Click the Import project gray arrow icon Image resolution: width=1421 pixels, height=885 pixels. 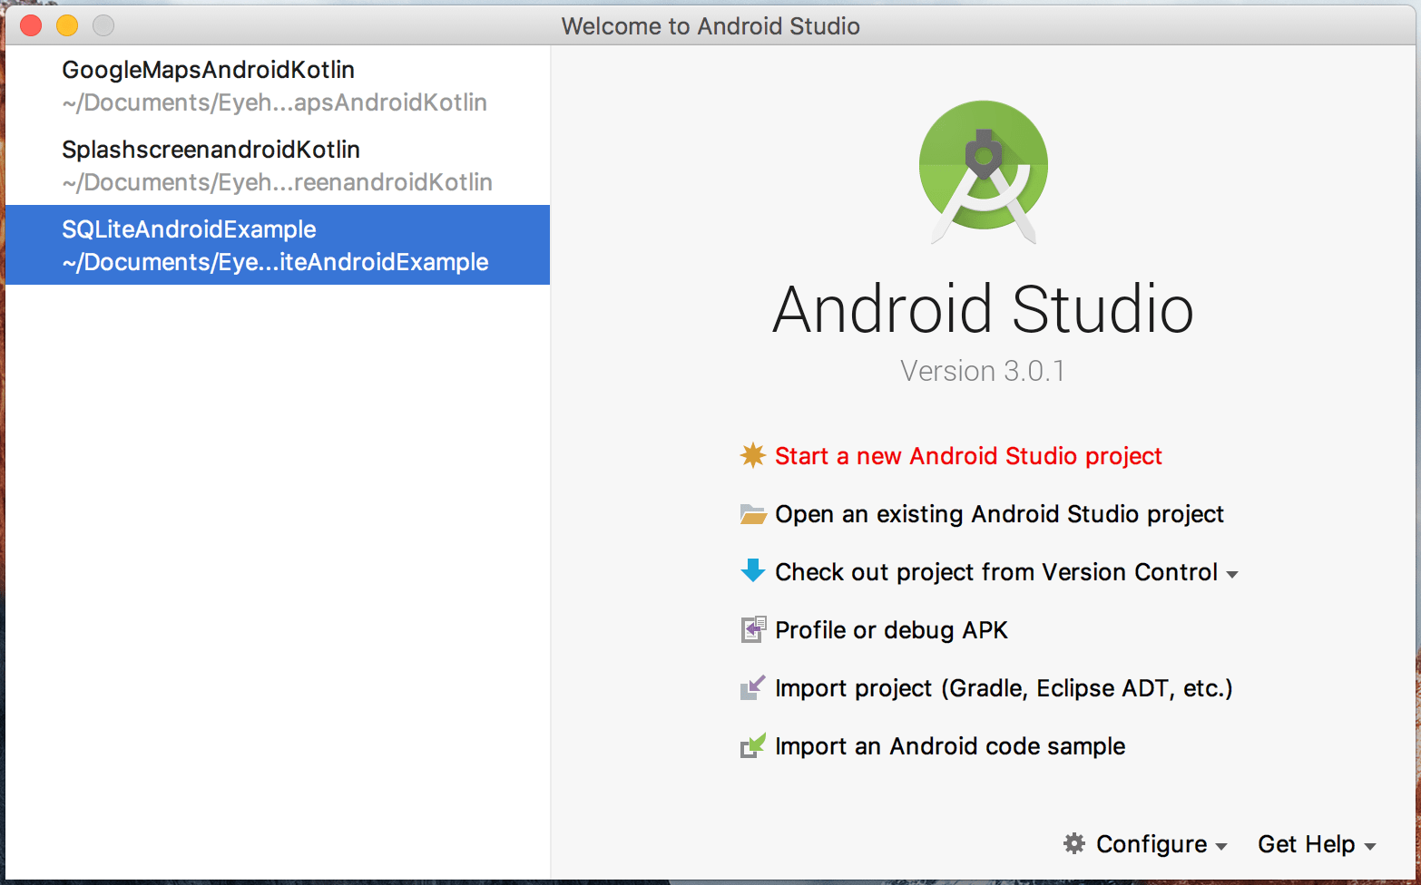tap(752, 687)
